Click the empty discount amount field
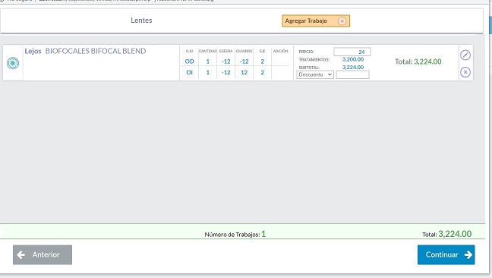492x278 pixels. click(x=352, y=74)
